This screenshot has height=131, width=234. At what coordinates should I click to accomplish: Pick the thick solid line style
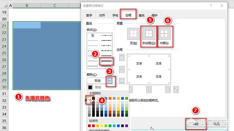tap(106, 61)
